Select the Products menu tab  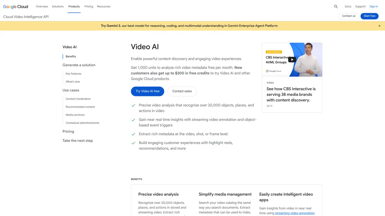[x=74, y=6]
